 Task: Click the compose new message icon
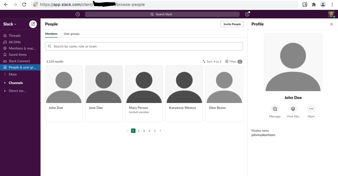tap(33, 24)
